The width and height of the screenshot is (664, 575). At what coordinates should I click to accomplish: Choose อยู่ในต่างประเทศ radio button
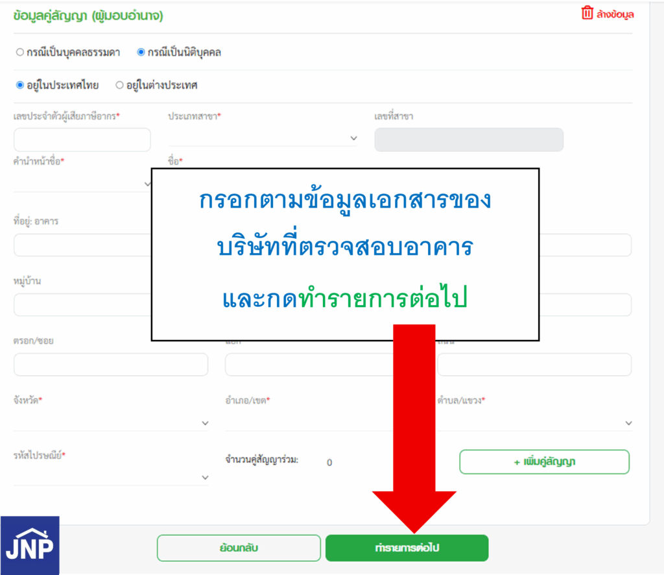click(119, 85)
